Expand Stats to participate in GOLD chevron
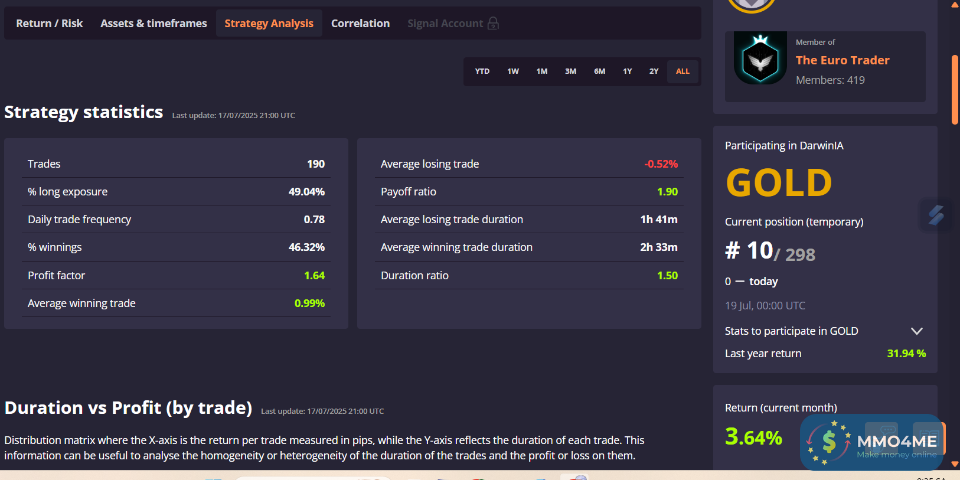The height and width of the screenshot is (480, 960). pyautogui.click(x=916, y=331)
